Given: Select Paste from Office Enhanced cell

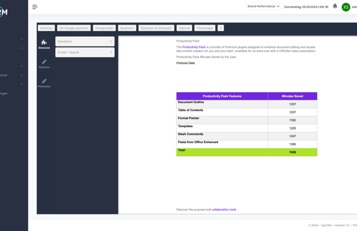Looking at the screenshot, I should coord(222,144).
